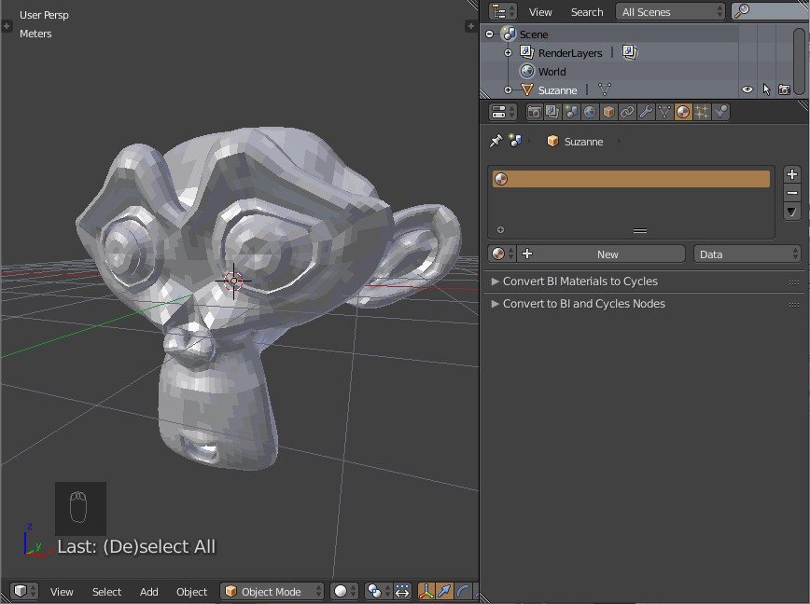
Task: Open the Physics properties tab
Action: (x=720, y=112)
